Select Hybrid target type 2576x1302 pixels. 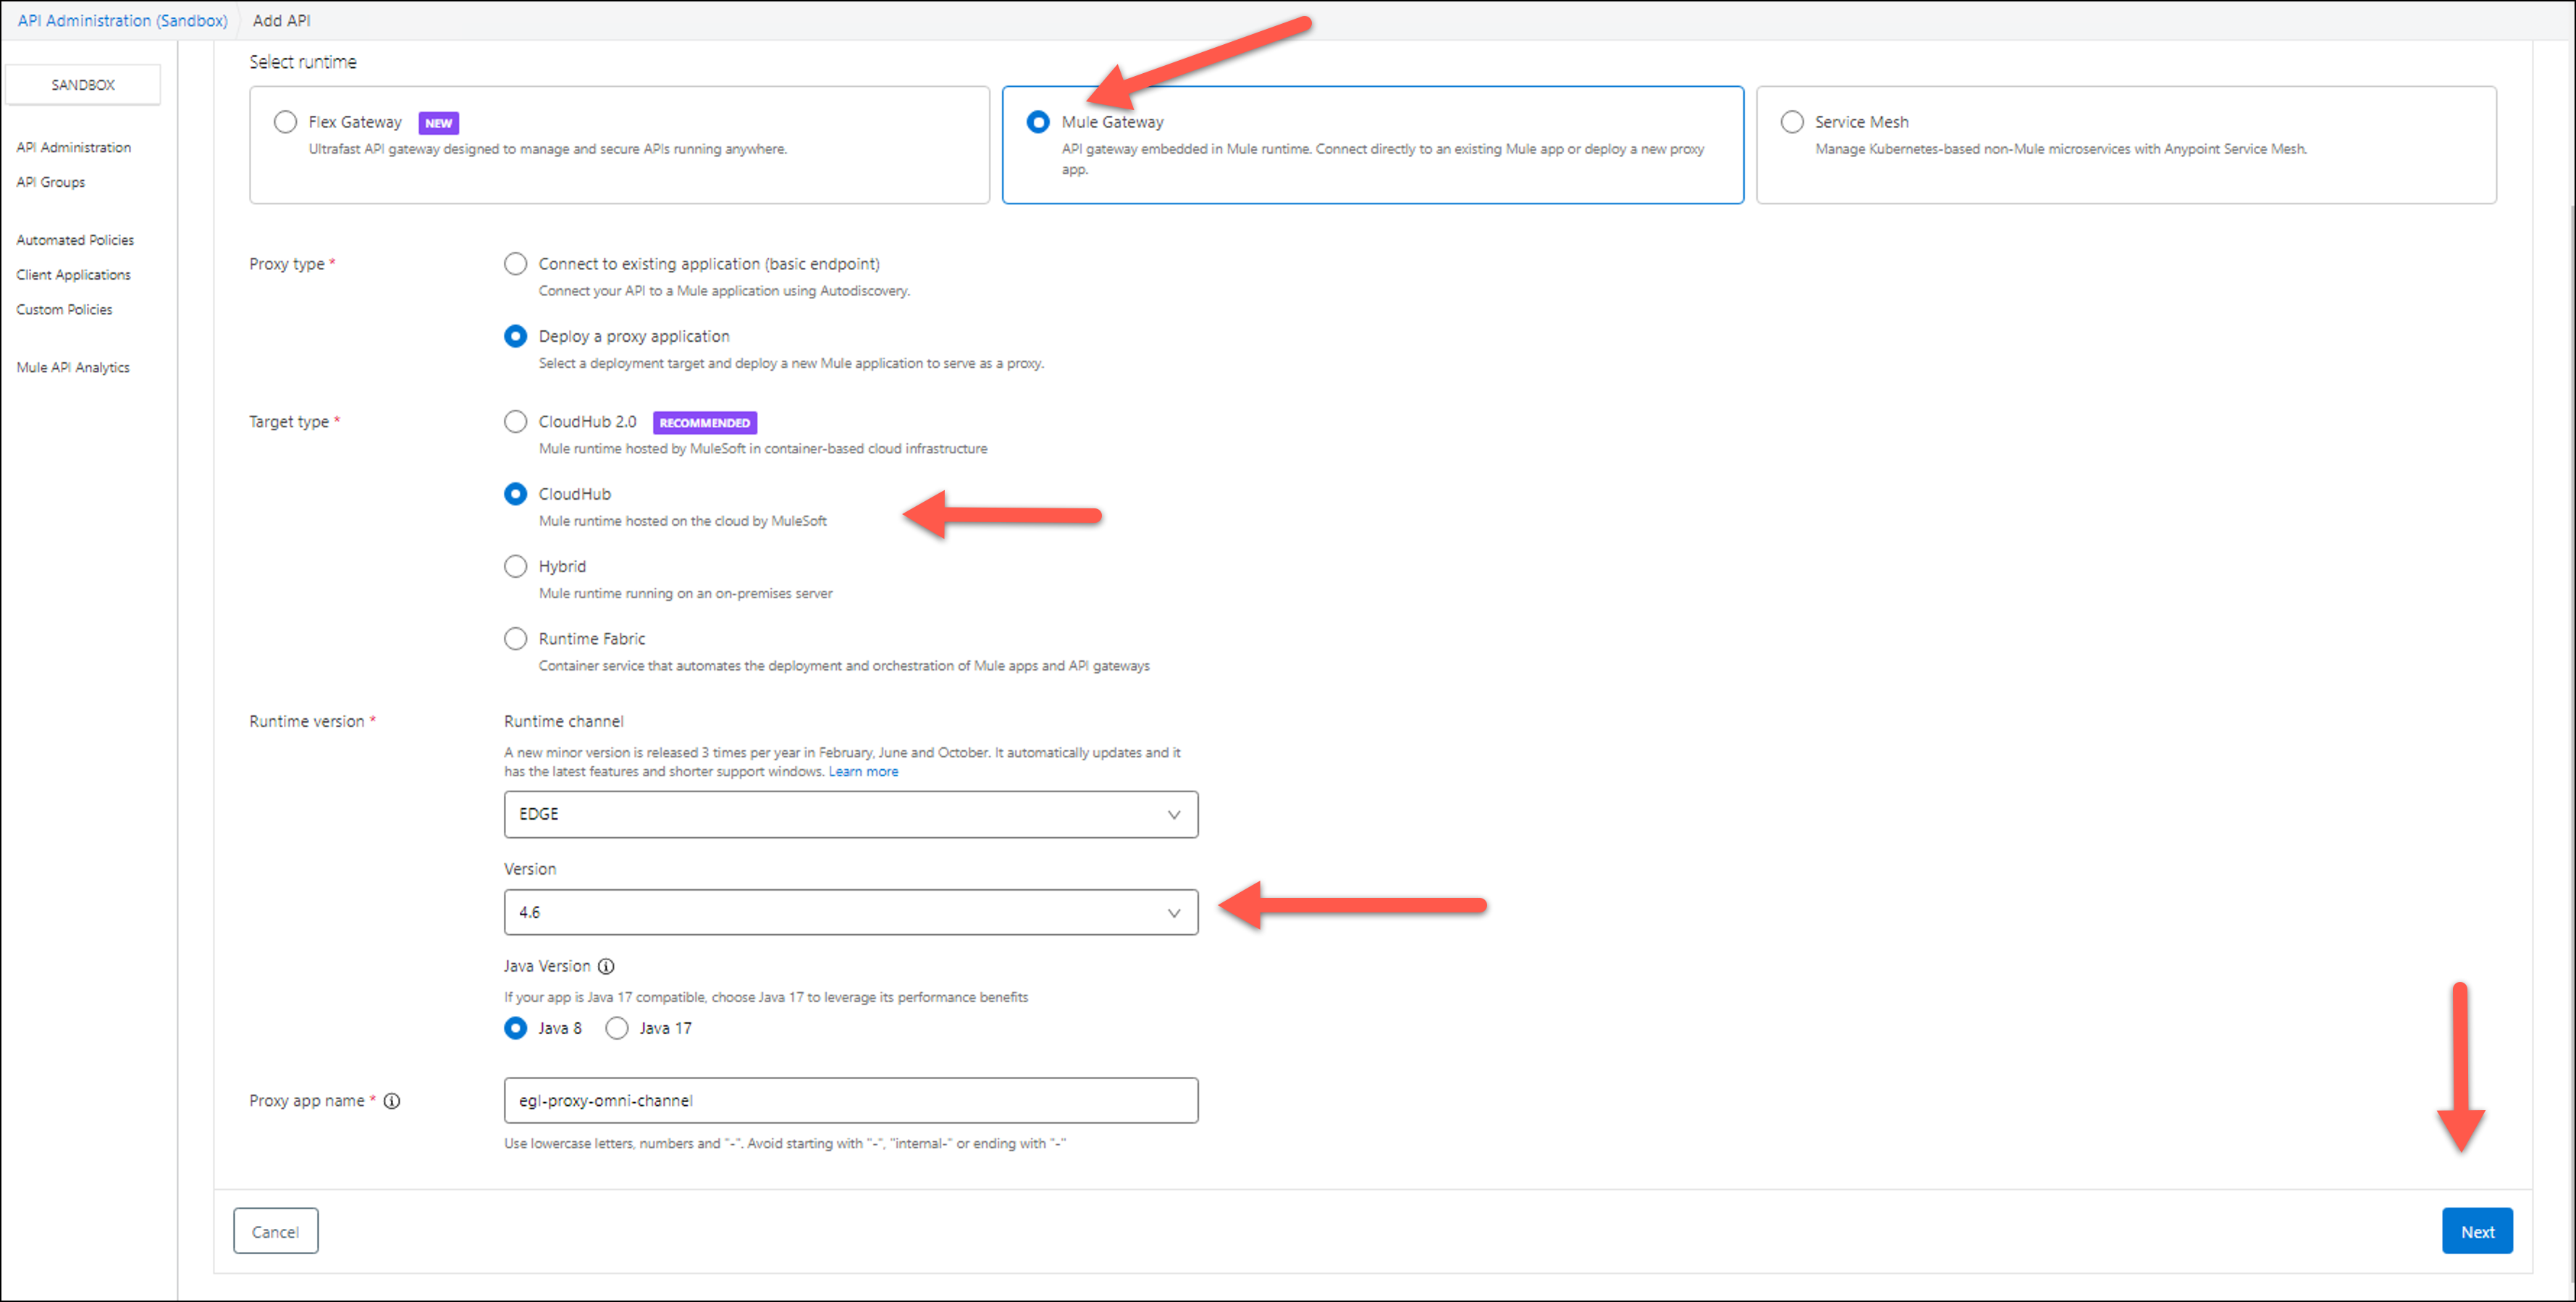click(515, 567)
